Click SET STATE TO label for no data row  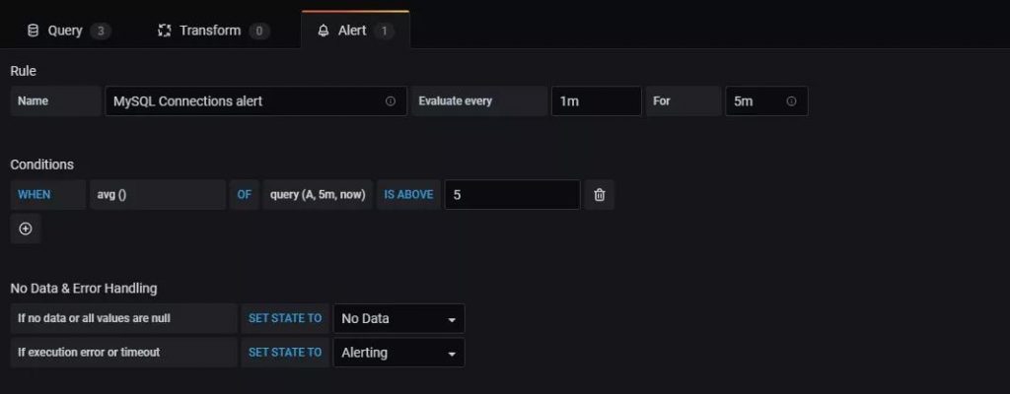point(285,318)
